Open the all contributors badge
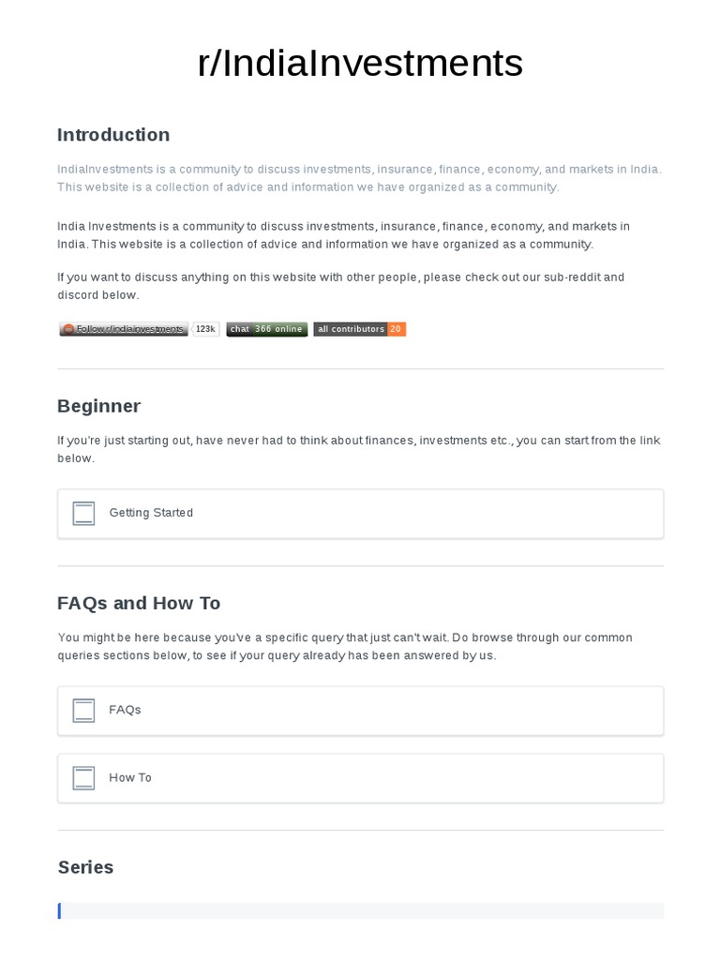Screen dimensions: 720x960 pos(351,329)
